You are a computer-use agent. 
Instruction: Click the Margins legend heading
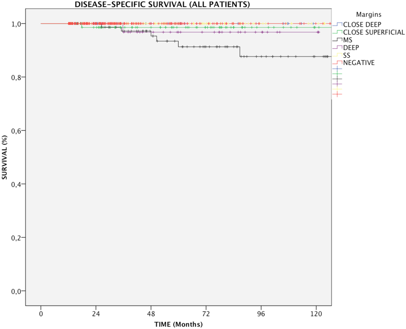click(369, 15)
